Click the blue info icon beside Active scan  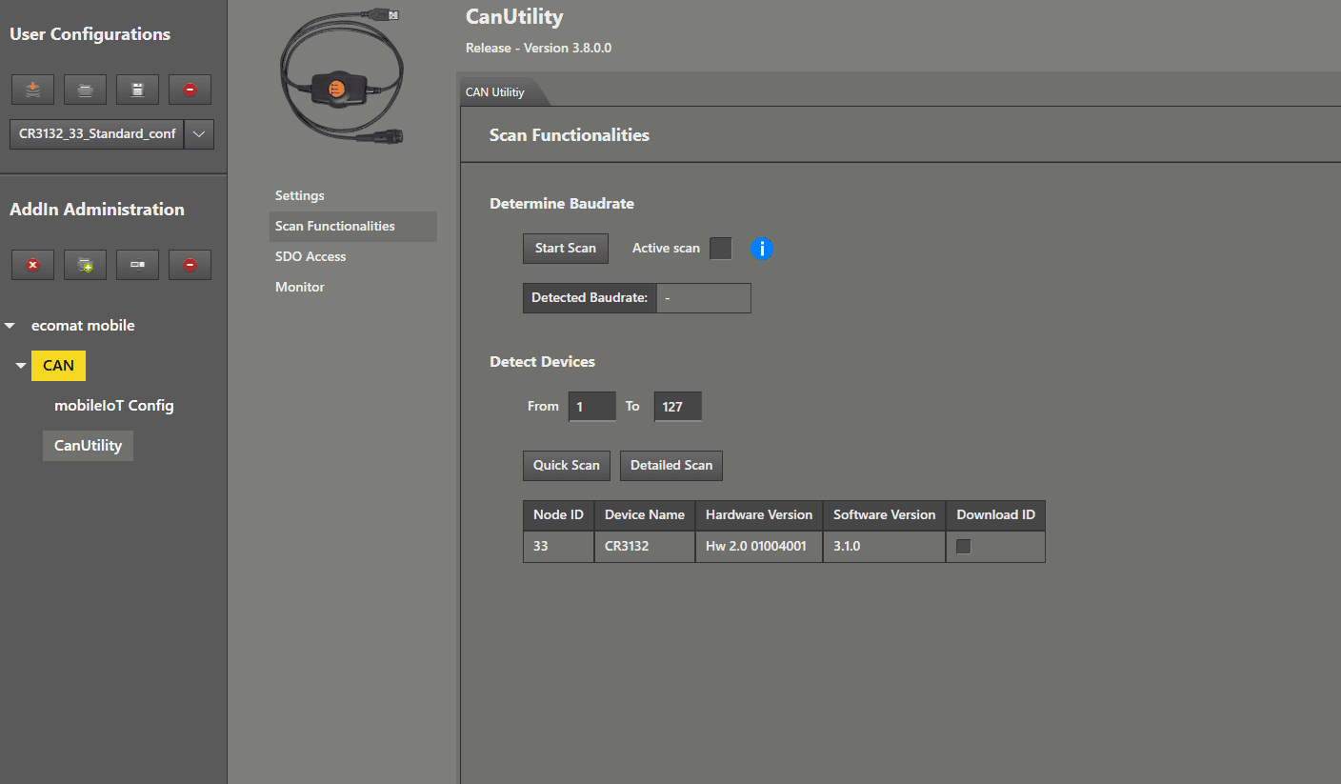pyautogui.click(x=762, y=249)
